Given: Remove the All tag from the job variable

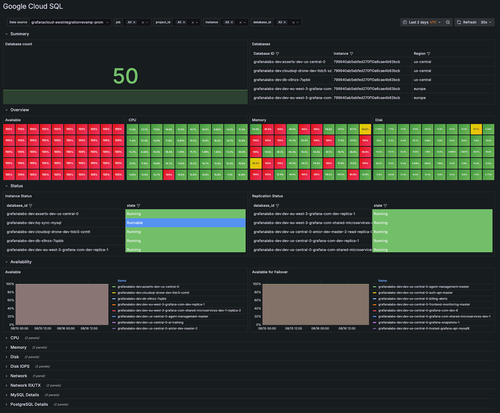Looking at the screenshot, I should point(134,22).
